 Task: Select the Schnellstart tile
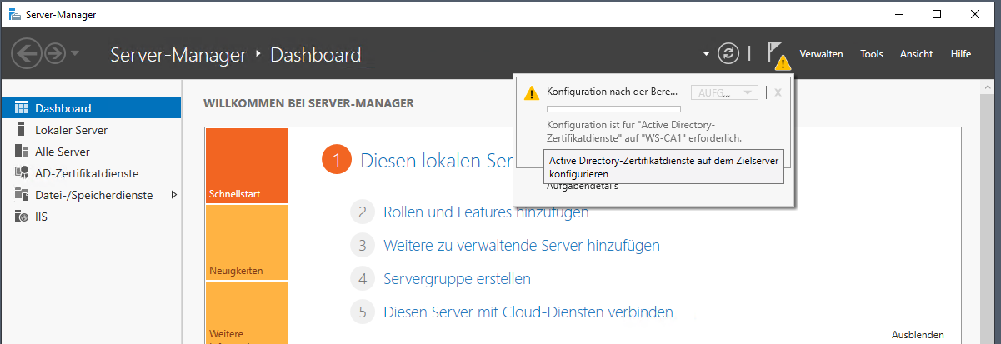[246, 166]
